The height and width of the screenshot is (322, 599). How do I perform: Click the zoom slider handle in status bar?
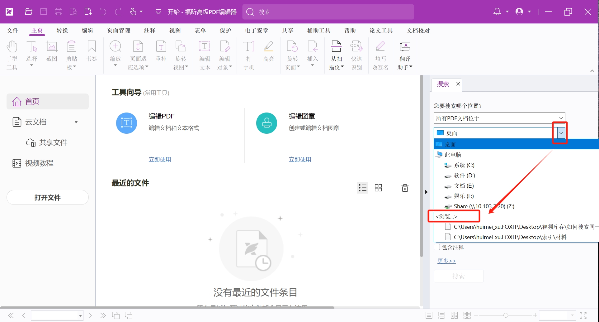coord(506,315)
